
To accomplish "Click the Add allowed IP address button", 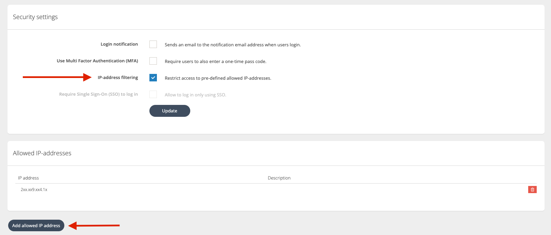I will pyautogui.click(x=36, y=225).
